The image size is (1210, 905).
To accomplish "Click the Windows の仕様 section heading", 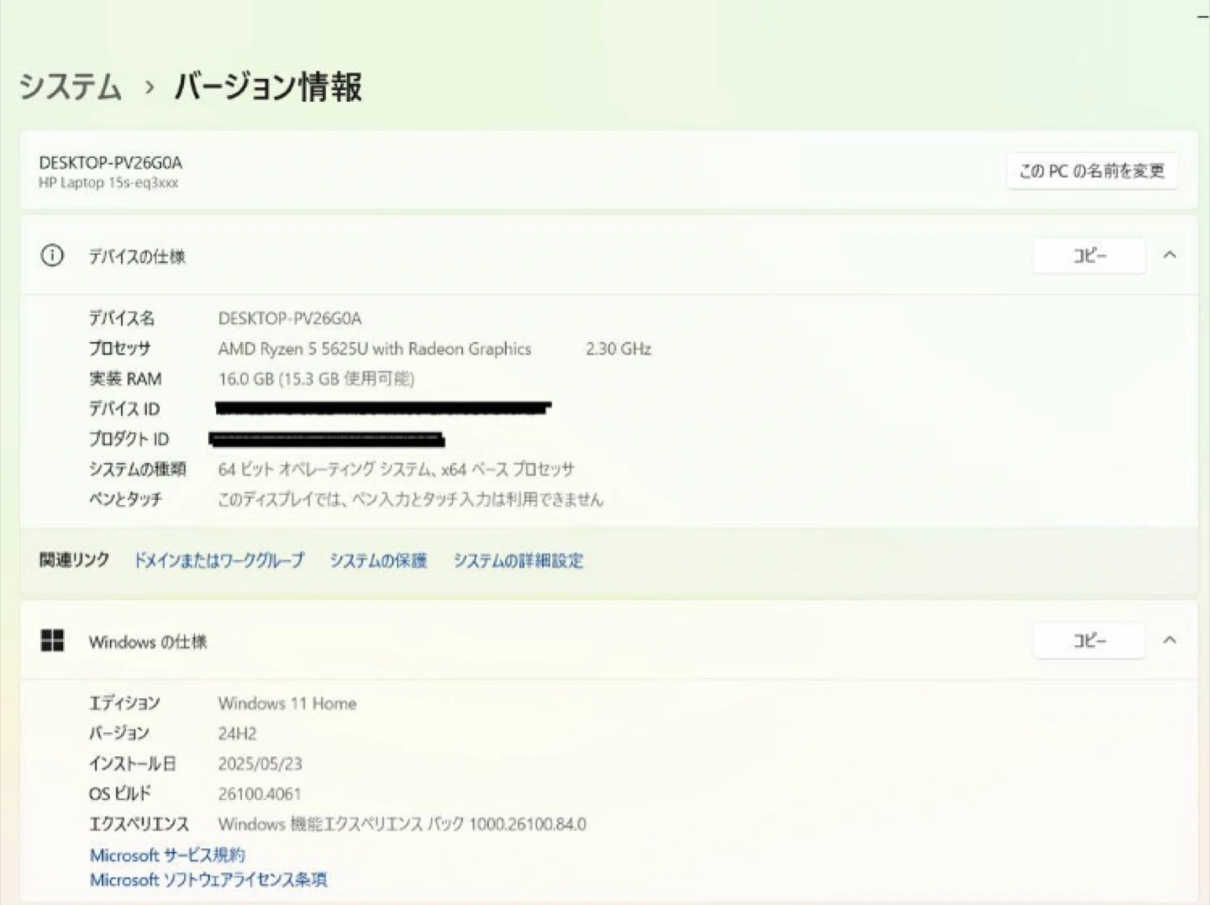I will [x=148, y=642].
